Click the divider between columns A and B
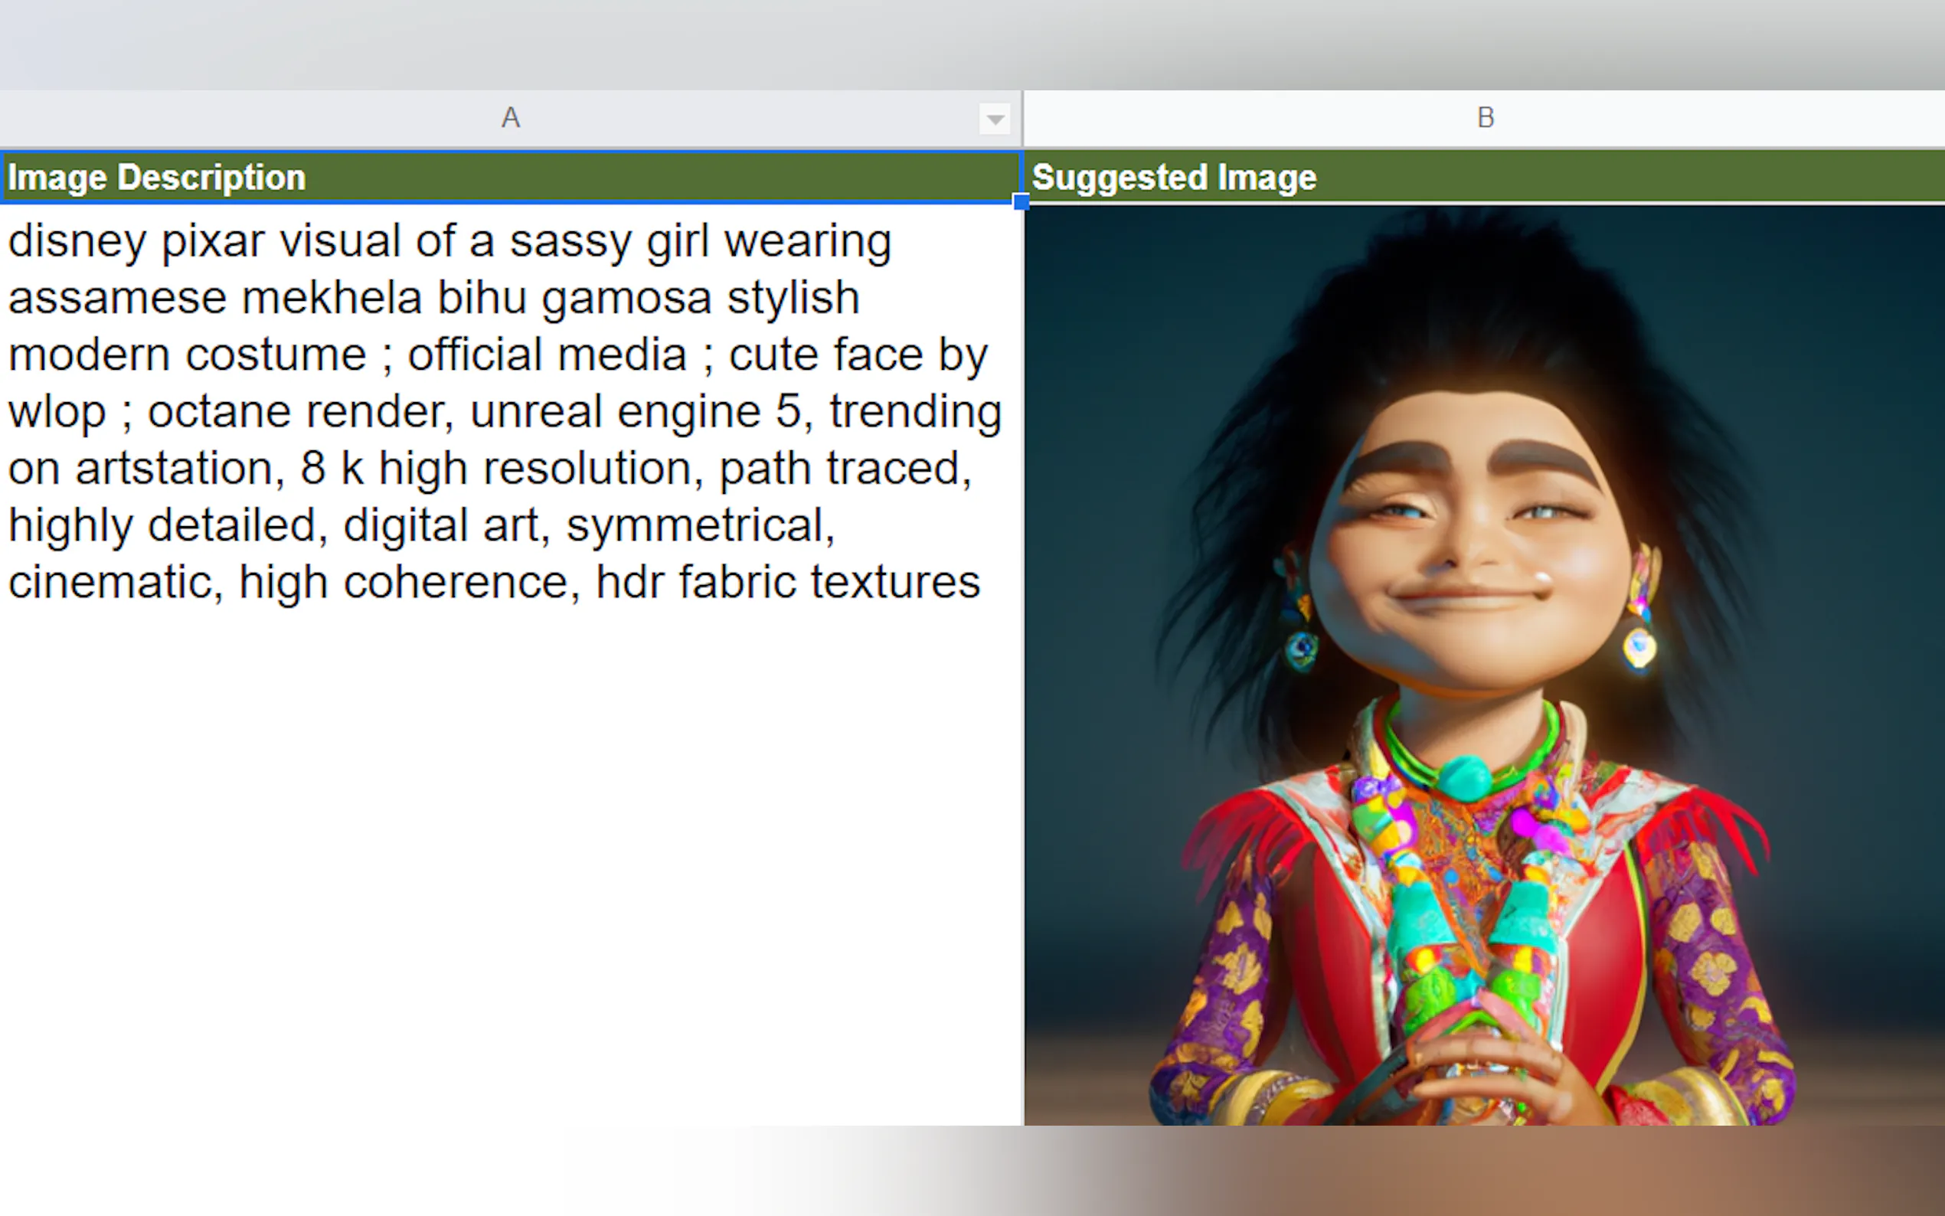 [x=1023, y=118]
